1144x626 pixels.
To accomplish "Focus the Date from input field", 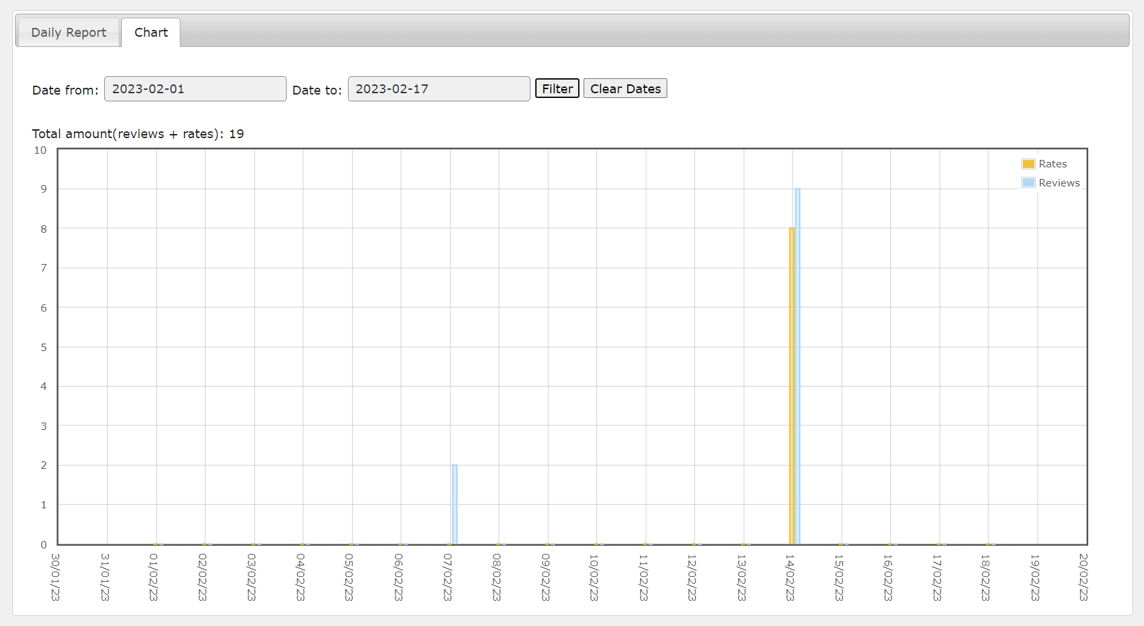I will click(x=195, y=89).
